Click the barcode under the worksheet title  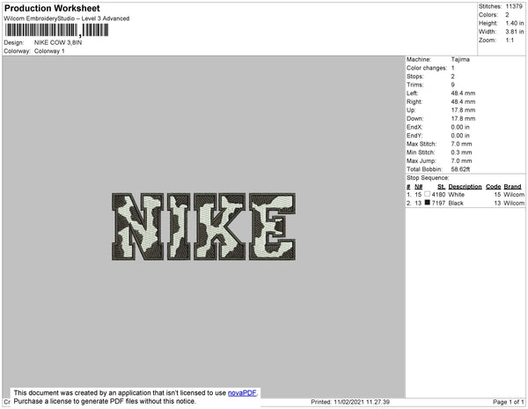click(56, 30)
